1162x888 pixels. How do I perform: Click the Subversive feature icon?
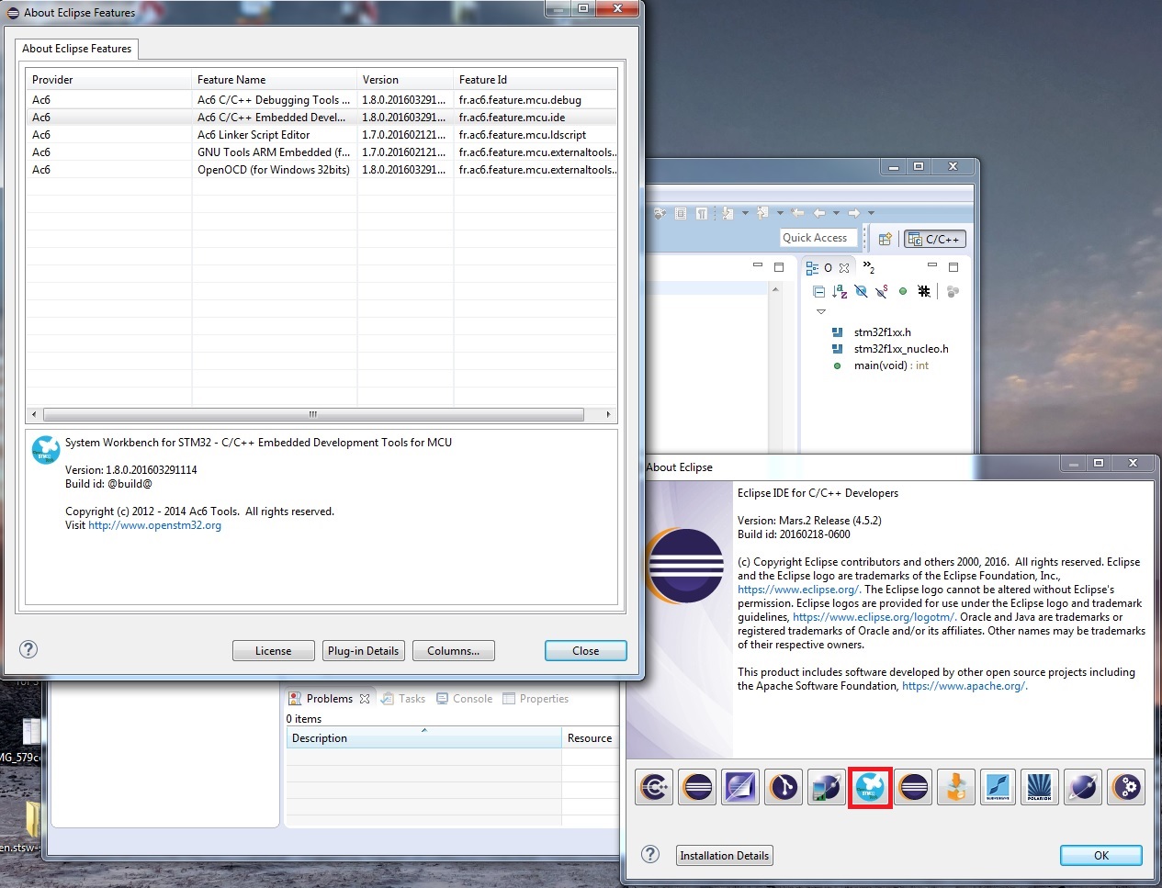click(998, 787)
